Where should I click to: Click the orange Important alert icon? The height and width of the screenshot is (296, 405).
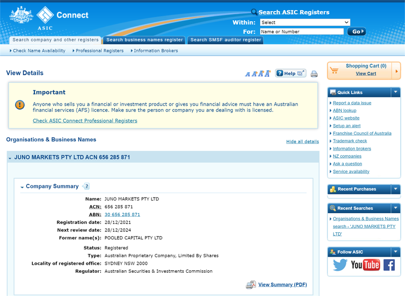(20, 105)
